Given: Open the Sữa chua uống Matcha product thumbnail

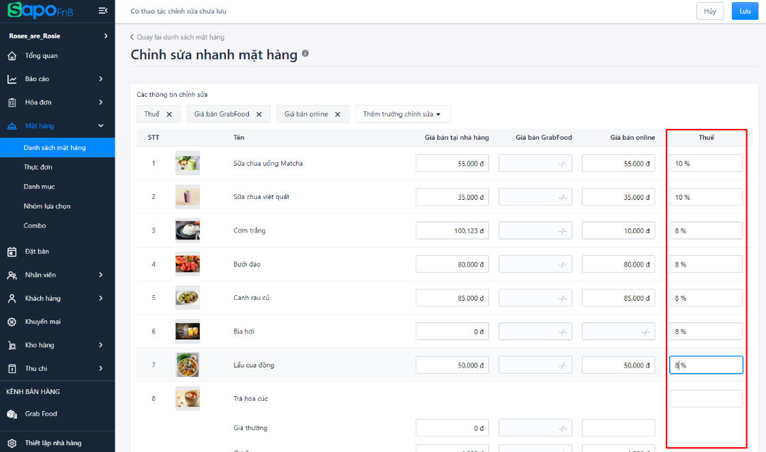Looking at the screenshot, I should 188,163.
